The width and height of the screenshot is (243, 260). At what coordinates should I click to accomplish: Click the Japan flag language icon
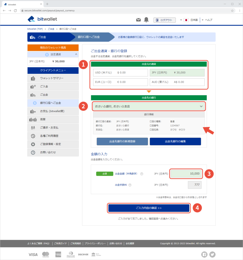point(186,20)
